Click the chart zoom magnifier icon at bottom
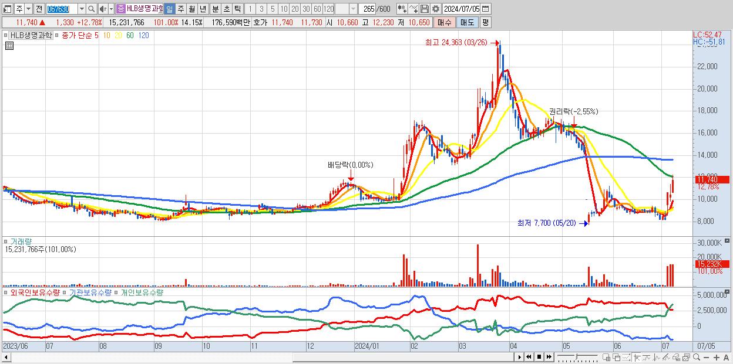This screenshot has width=733, height=364. (696, 357)
